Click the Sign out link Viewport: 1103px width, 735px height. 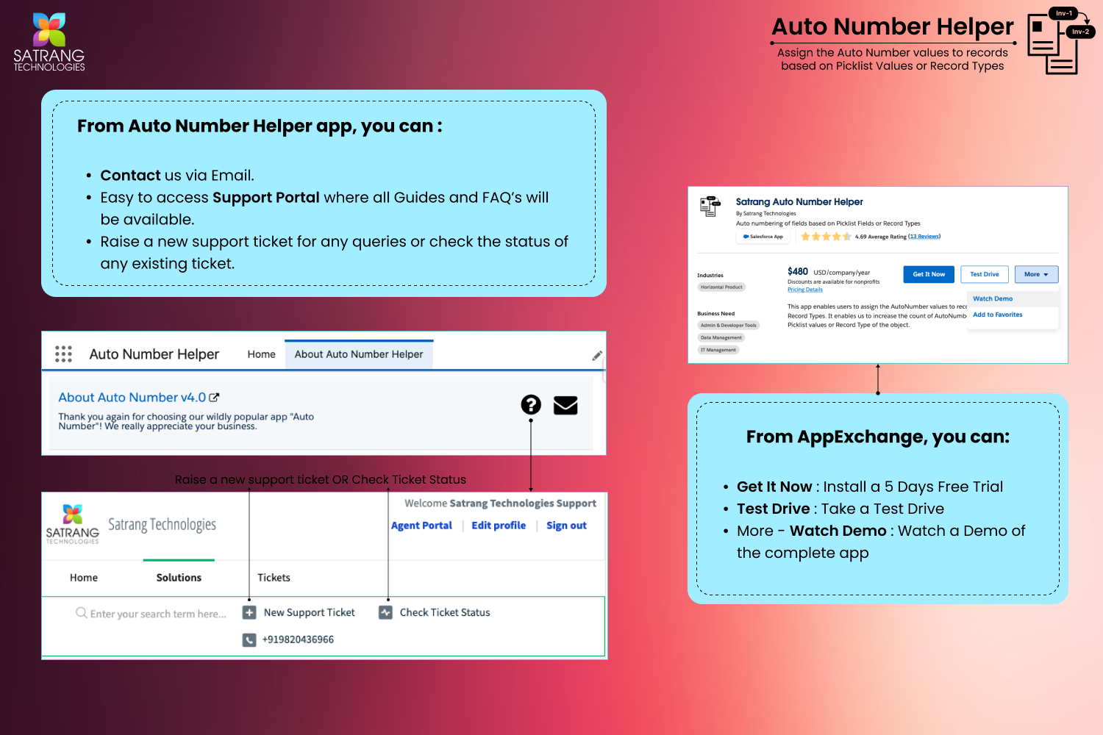click(566, 526)
